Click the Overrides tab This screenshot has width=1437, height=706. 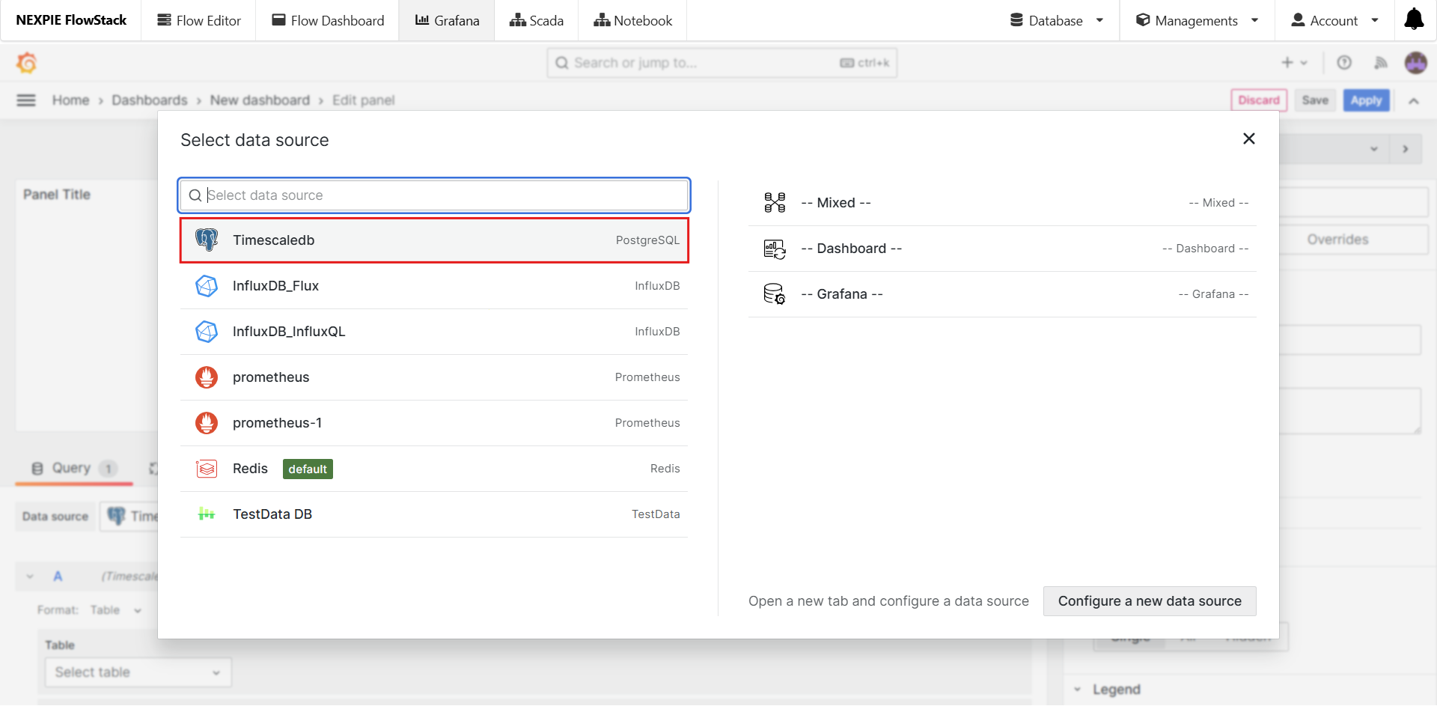[1337, 240]
